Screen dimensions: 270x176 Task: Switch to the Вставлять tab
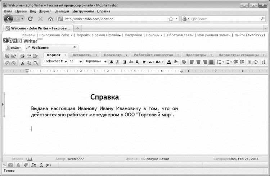pyautogui.click(x=82, y=55)
